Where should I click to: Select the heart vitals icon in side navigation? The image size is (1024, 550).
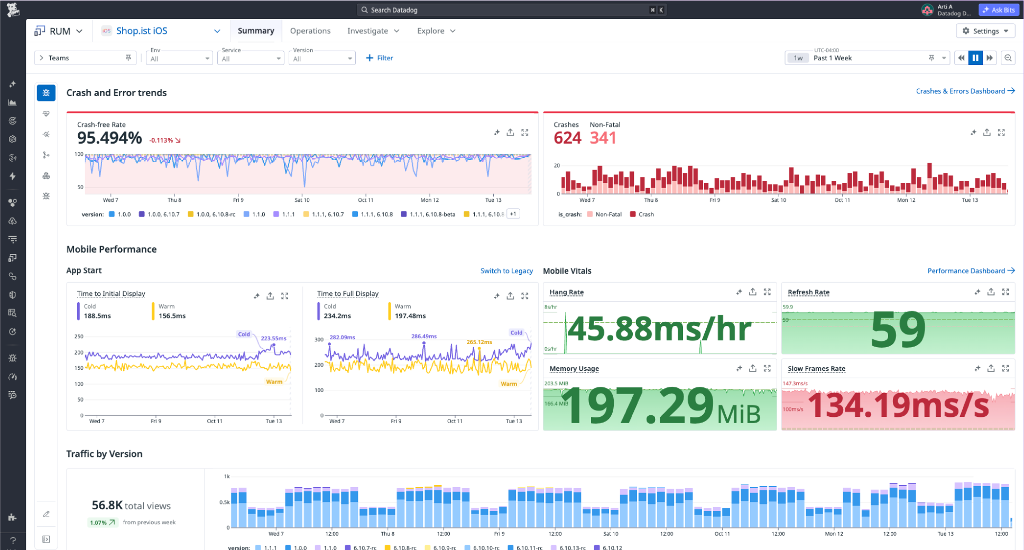coord(47,114)
